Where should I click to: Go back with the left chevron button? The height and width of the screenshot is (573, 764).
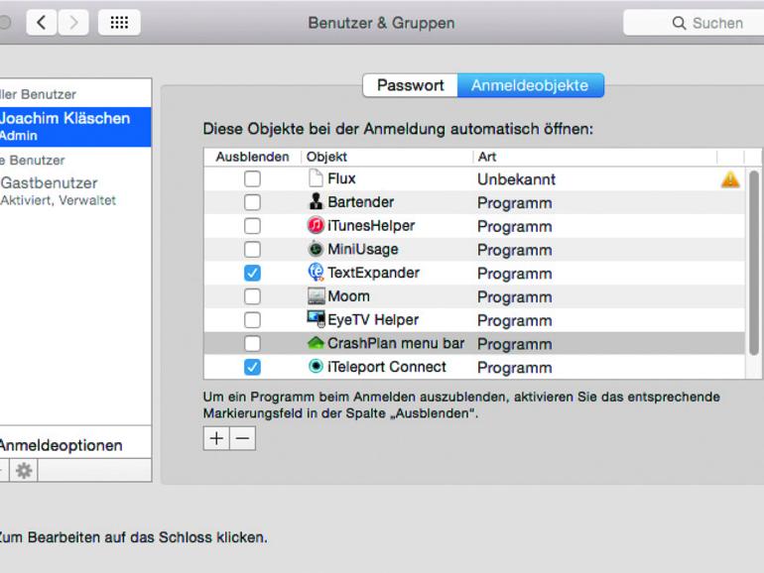[42, 23]
